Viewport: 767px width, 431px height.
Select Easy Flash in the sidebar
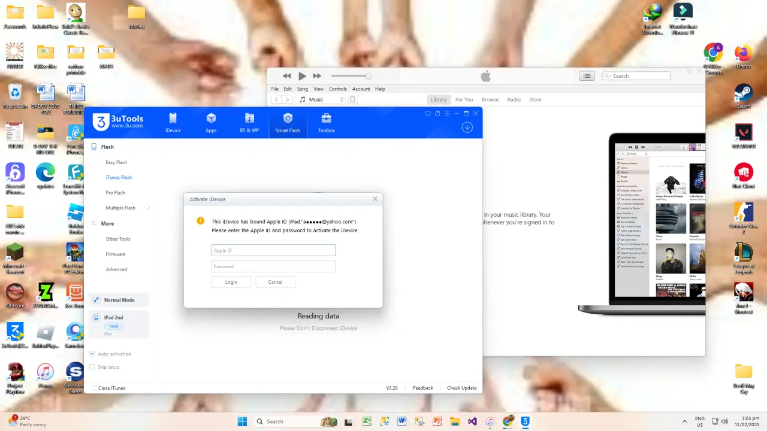(x=116, y=162)
